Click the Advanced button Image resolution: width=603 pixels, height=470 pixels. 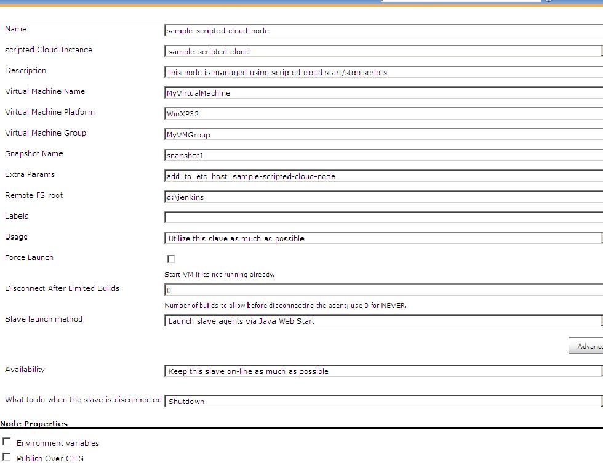click(x=586, y=346)
